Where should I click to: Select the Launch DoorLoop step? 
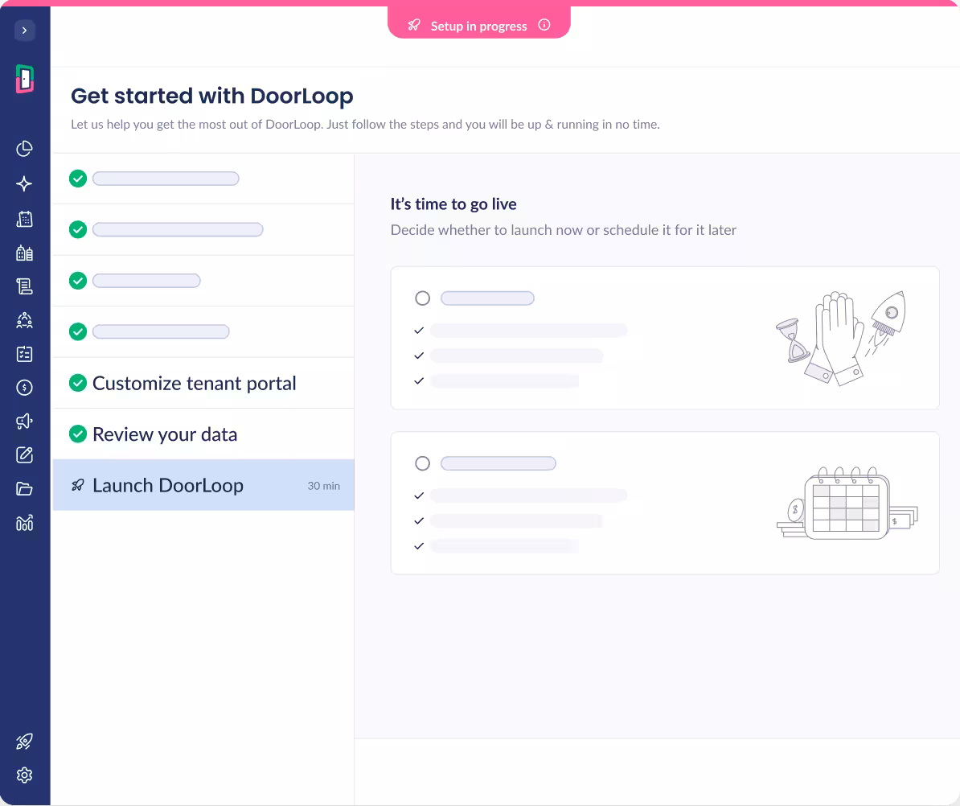pos(203,485)
